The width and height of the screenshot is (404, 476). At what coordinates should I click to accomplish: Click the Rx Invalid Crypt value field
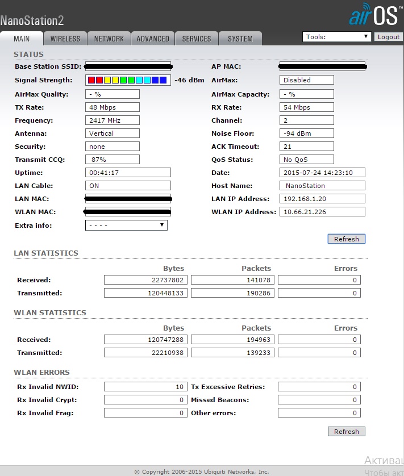point(145,400)
